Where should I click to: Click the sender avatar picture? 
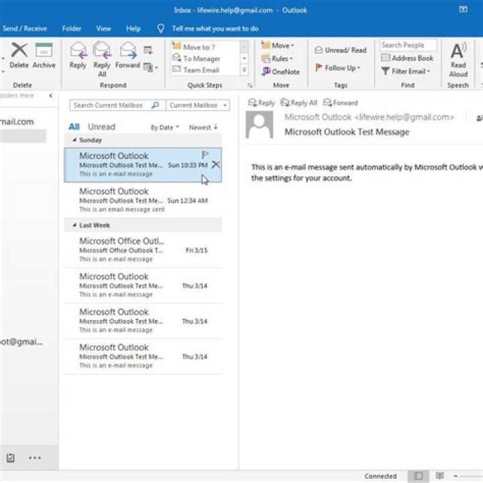260,125
